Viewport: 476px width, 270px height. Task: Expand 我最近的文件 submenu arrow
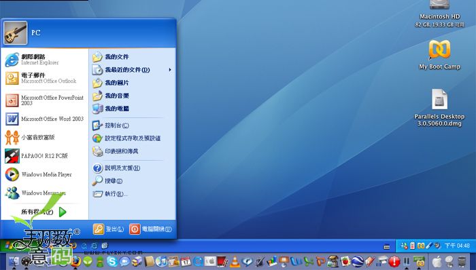pos(170,70)
